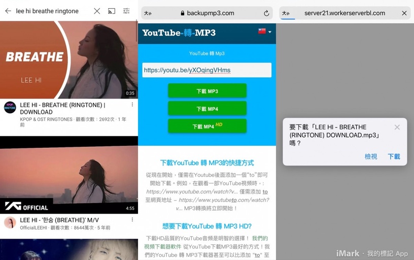This screenshot has height=260, width=414.
Task: Tap text size button in workerserverbl tab
Action: tap(286, 13)
